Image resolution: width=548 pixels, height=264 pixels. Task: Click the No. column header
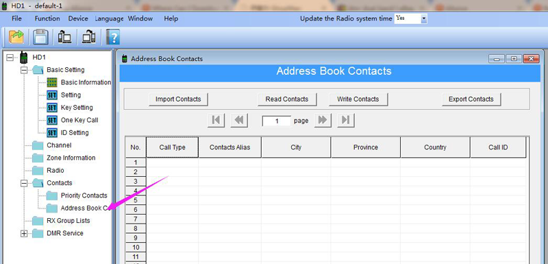click(x=136, y=147)
